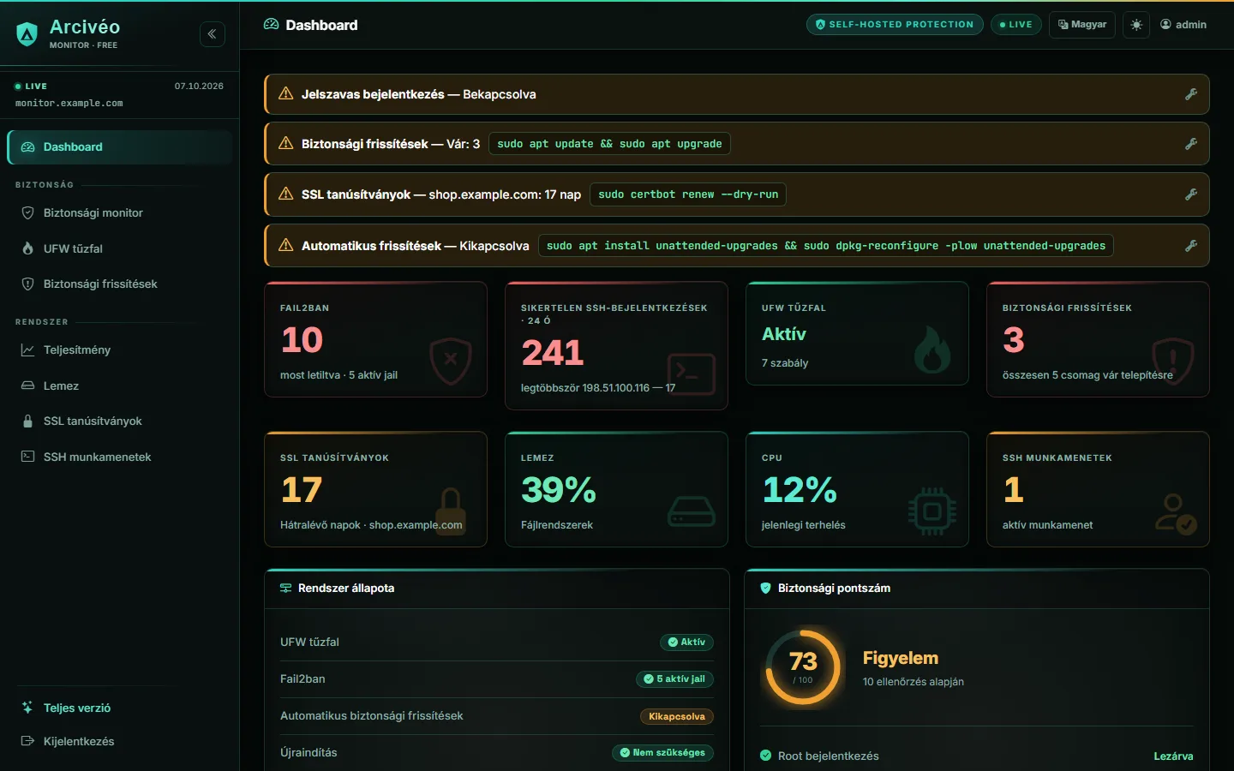Click the unattended-upgrades install command snippet
This screenshot has height=771, width=1234.
(x=826, y=246)
